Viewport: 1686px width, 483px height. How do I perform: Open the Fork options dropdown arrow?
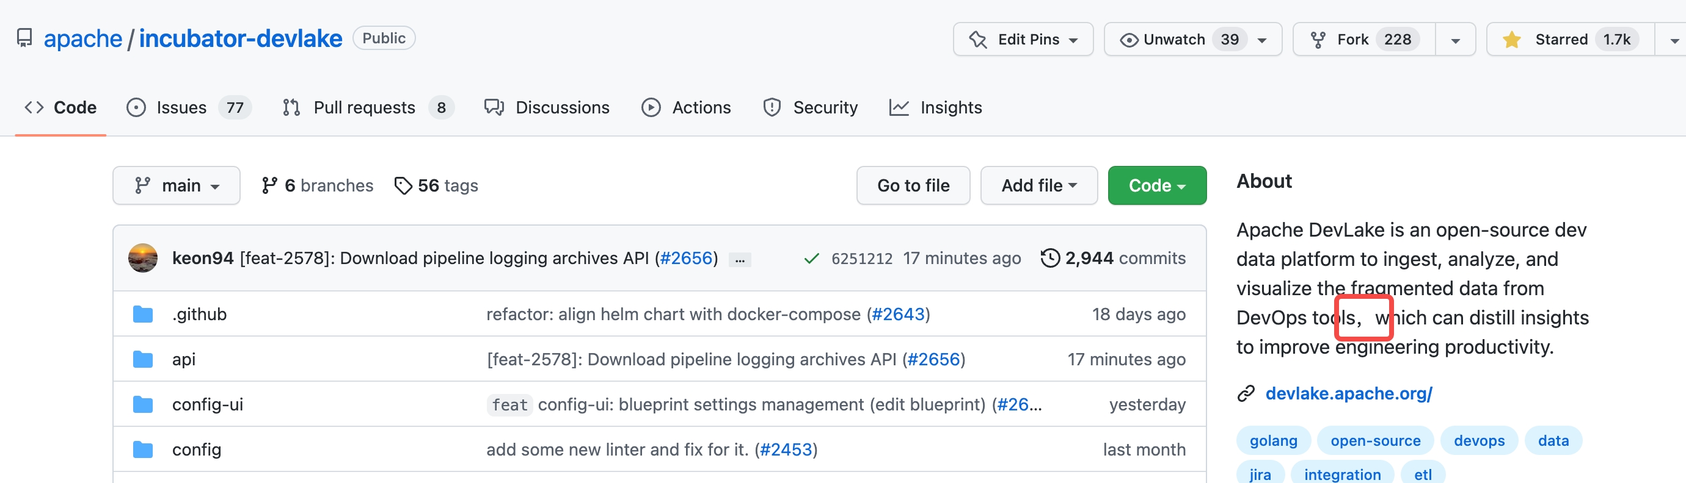point(1455,40)
